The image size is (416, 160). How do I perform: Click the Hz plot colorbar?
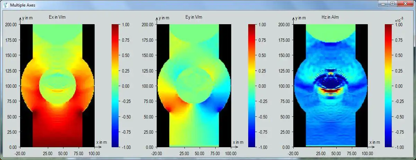pyautogui.click(x=388, y=85)
